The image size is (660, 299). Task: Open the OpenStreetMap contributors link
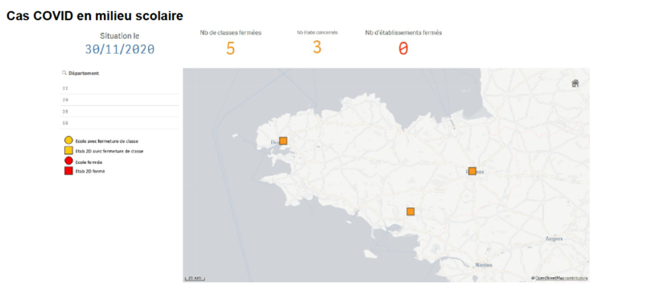562,278
